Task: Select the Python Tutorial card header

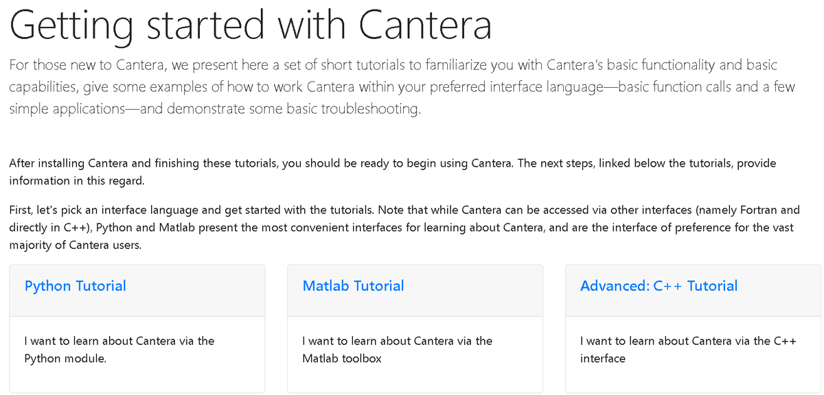Action: [137, 290]
